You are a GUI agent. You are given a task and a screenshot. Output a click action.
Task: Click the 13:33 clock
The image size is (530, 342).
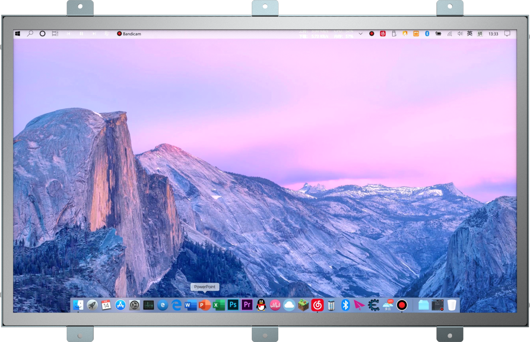[x=493, y=34]
